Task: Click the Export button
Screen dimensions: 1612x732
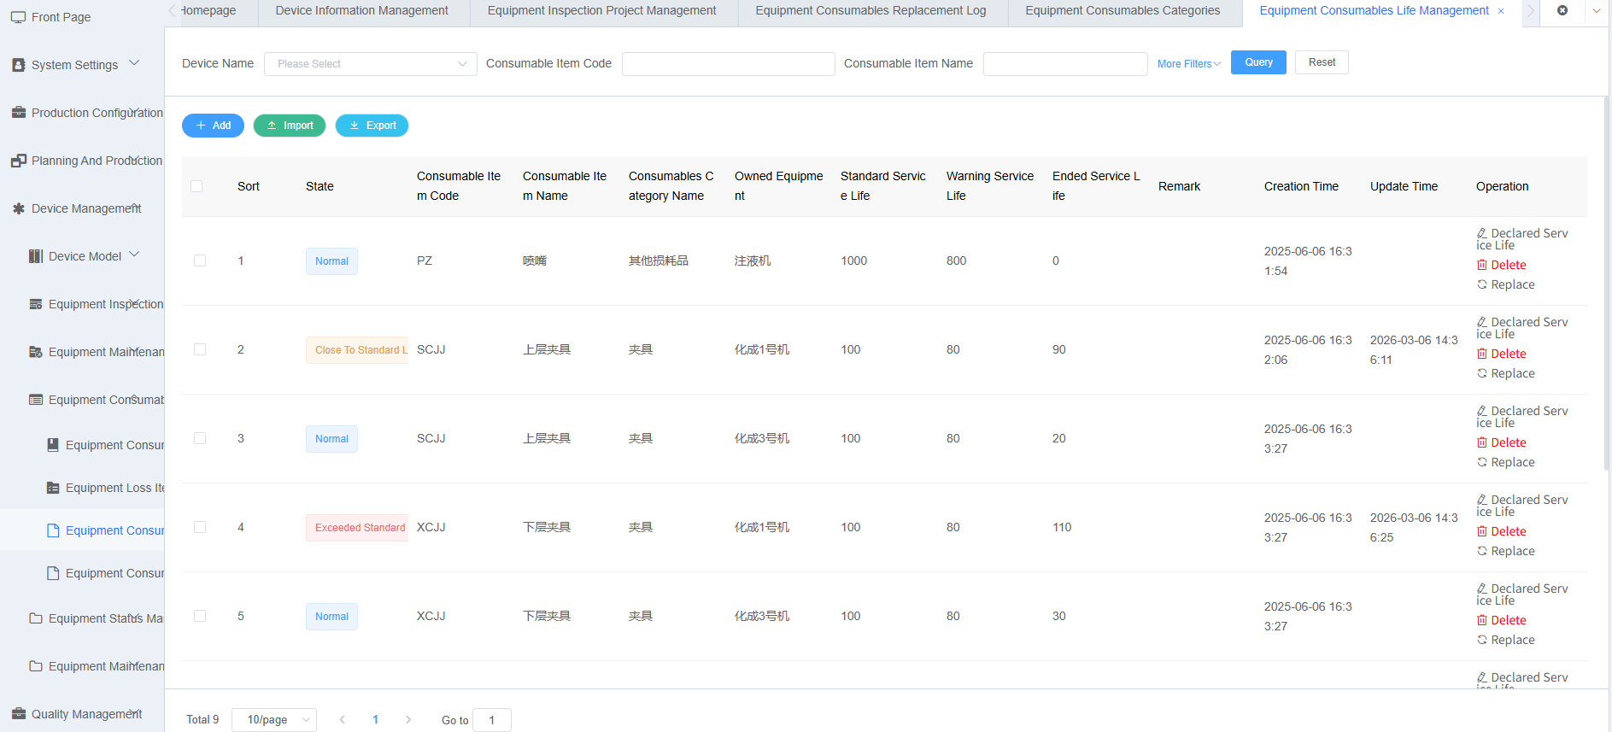Action: point(372,126)
